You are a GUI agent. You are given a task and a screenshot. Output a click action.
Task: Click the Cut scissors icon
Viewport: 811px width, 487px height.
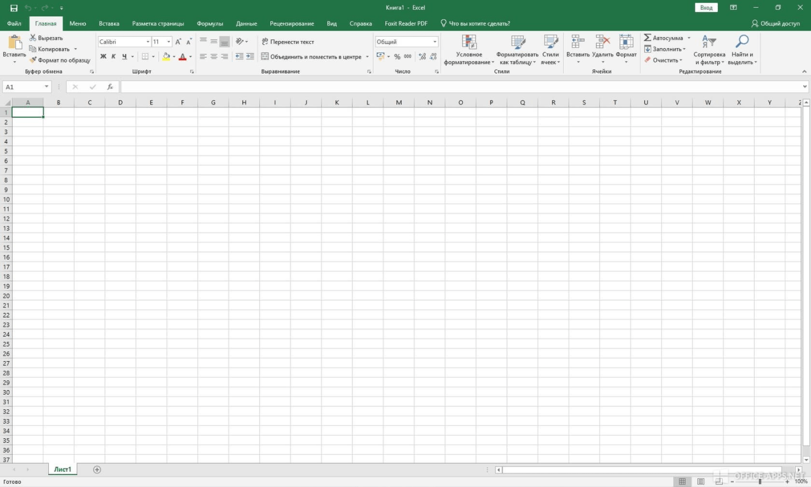click(33, 38)
